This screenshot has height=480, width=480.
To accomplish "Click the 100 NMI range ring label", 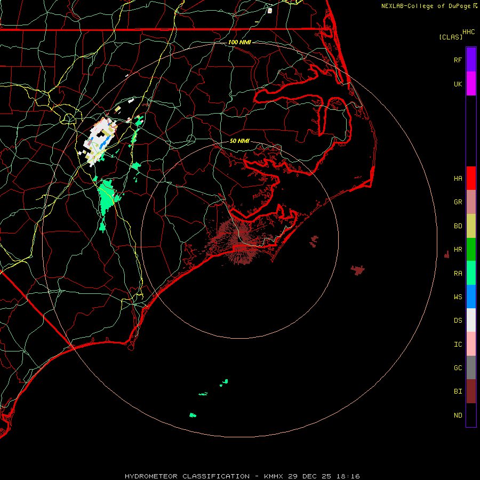I will click(239, 42).
